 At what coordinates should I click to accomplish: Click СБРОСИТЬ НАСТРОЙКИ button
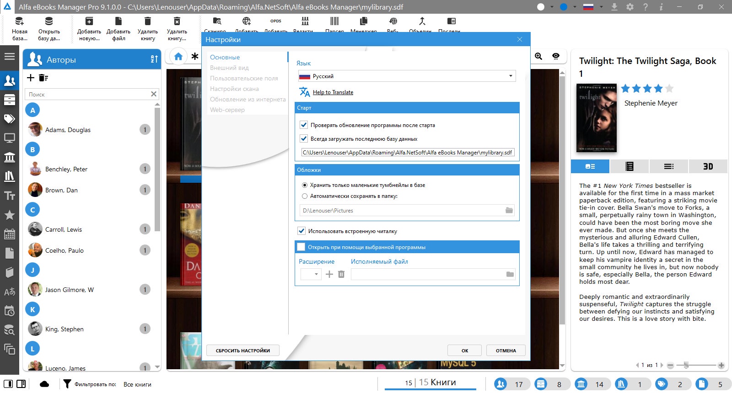(x=243, y=351)
